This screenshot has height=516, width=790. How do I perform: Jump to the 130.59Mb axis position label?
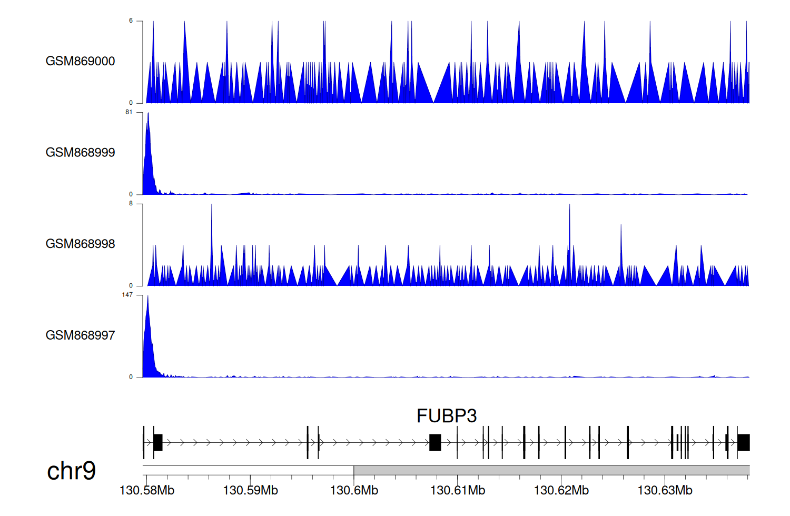click(250, 491)
